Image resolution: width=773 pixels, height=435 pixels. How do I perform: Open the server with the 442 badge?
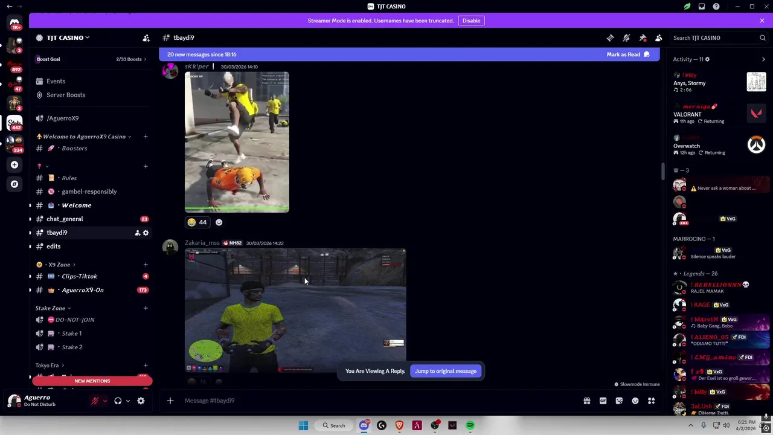click(14, 123)
